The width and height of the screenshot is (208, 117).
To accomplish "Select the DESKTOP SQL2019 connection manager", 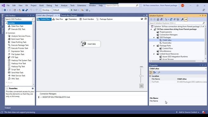I will point(54,97).
